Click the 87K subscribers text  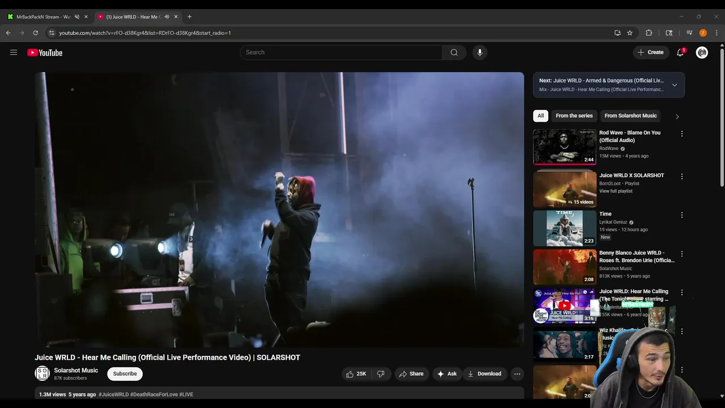click(x=70, y=378)
